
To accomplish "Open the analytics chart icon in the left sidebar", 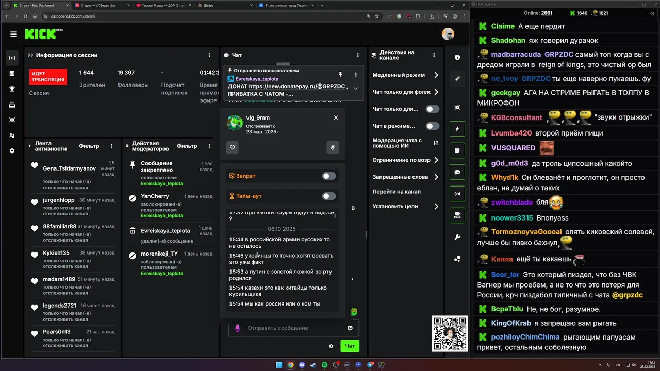I will pos(12,74).
